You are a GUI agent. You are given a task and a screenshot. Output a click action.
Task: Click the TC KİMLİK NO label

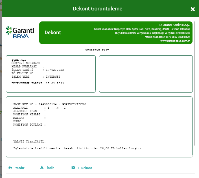point(22,73)
